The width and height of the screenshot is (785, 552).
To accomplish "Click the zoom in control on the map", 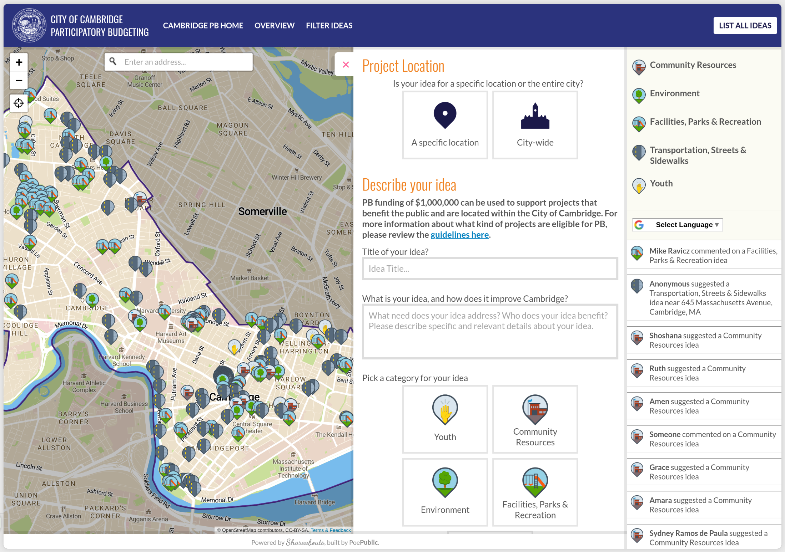I will pyautogui.click(x=19, y=62).
